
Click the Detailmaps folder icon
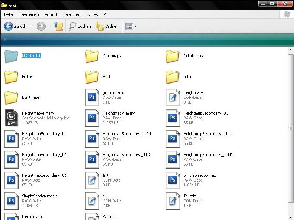(173, 56)
